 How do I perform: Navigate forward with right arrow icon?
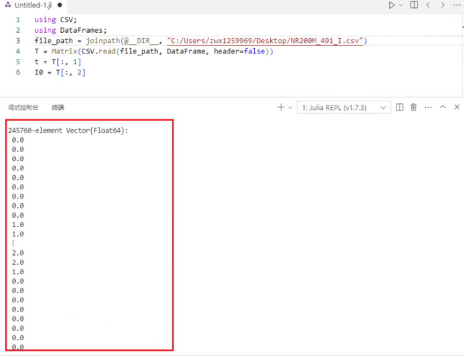tap(443, 5)
